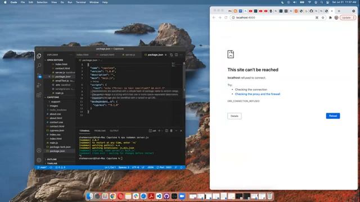Open Slack from the Dock
Image resolution: width=360 pixels, height=202 pixels.
point(136,196)
